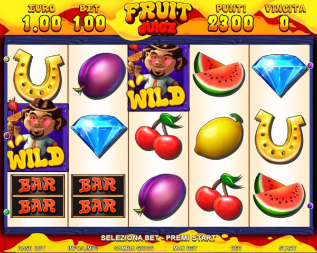Click the WILD symbol in the third reel

(158, 78)
